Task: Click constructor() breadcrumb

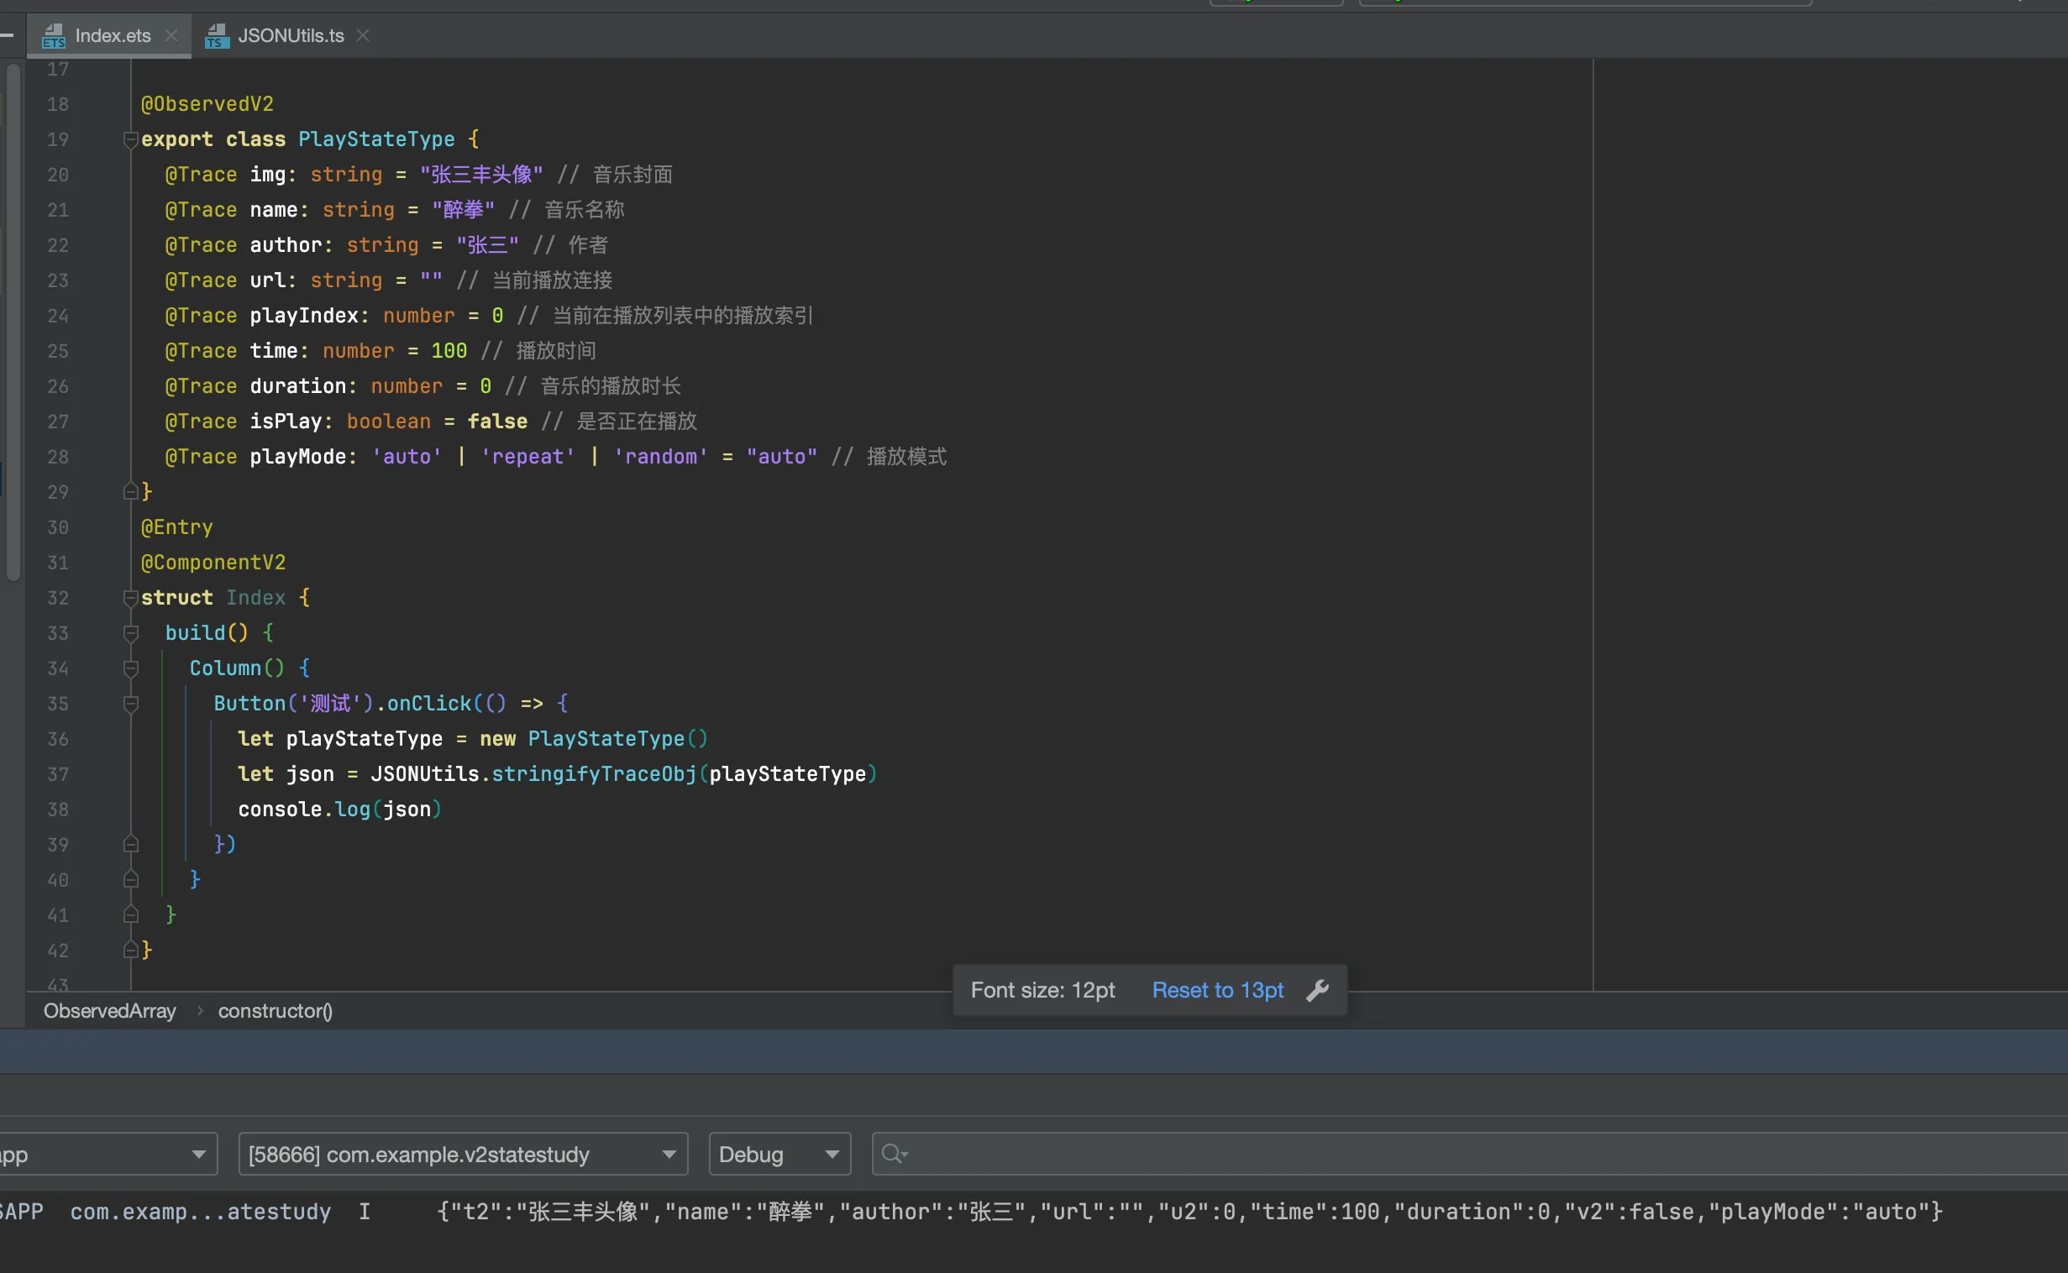Action: [x=276, y=1010]
